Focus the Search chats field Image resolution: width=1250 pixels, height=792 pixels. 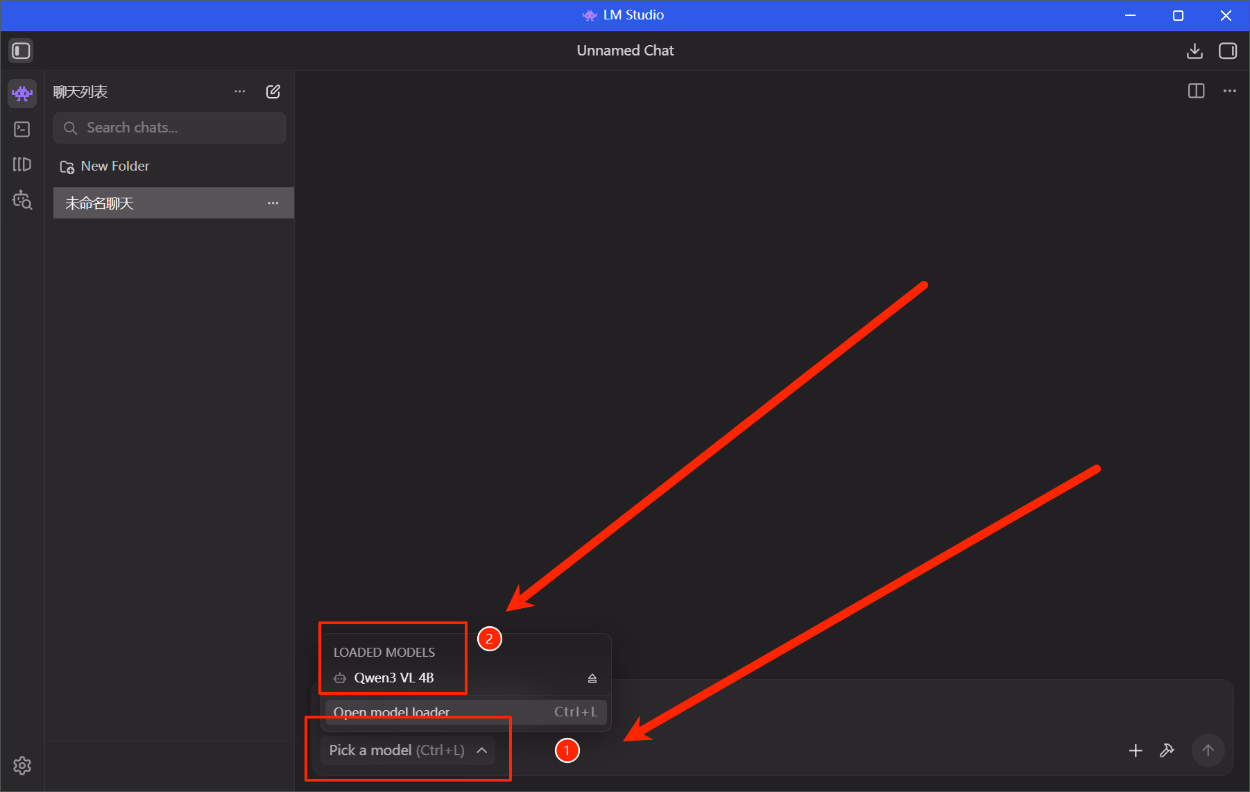pyautogui.click(x=169, y=128)
